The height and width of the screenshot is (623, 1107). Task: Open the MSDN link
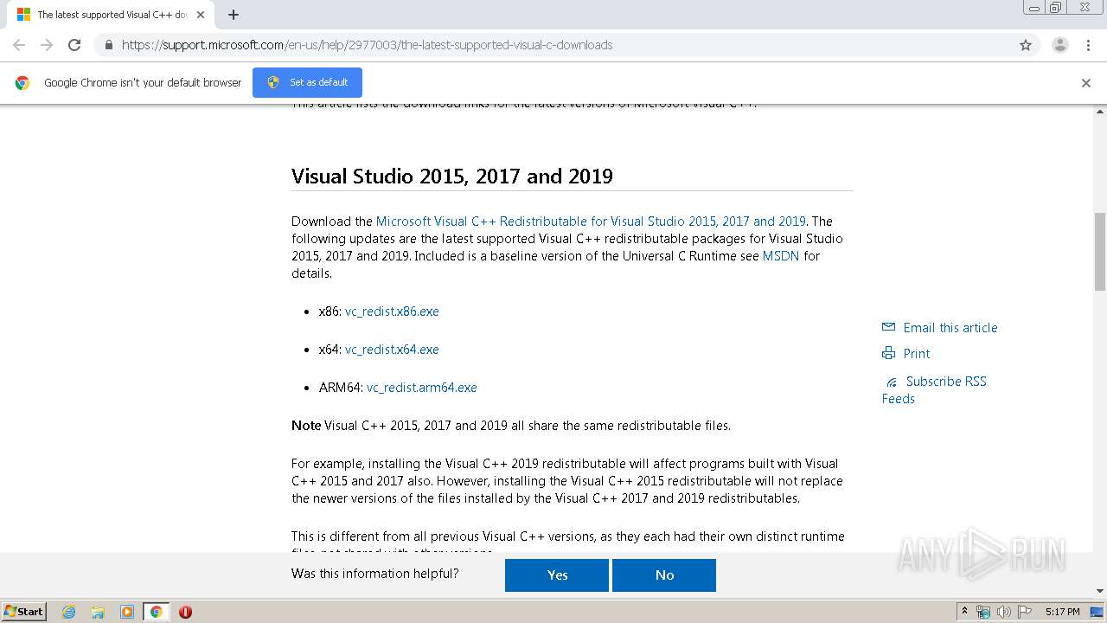781,256
